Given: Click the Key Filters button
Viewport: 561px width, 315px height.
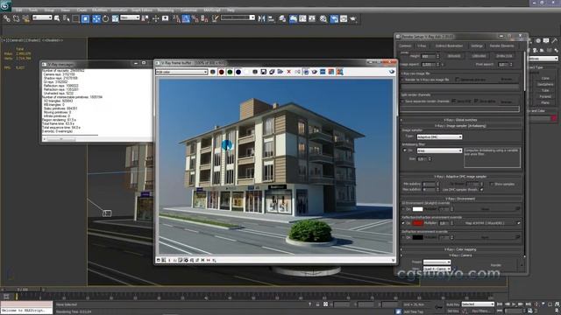Looking at the screenshot, I should 480,311.
